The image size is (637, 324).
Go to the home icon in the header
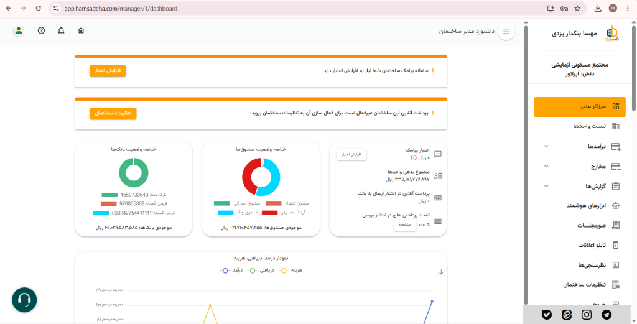81,30
